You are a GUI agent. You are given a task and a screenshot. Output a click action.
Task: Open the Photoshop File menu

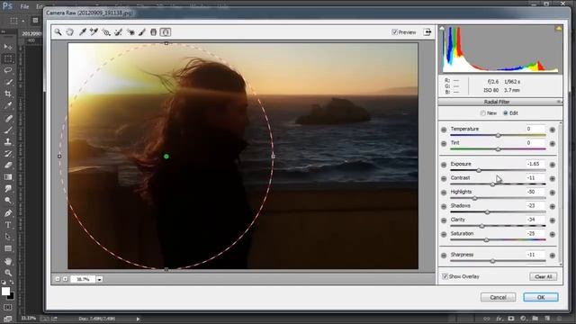coord(24,6)
